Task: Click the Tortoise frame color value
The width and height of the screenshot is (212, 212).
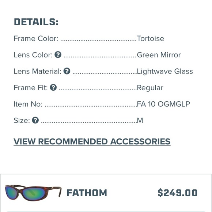Action: [x=151, y=38]
